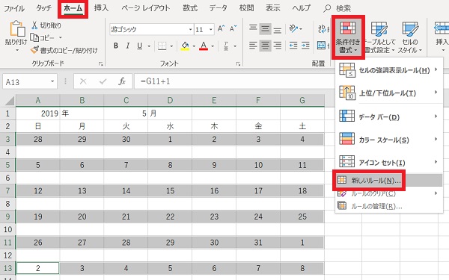Viewport: 449px width, 280px height.
Task: Open the ヘルプ tab
Action: coord(302,8)
